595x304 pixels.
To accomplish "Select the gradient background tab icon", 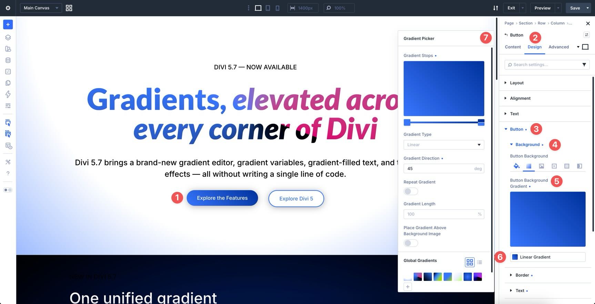I will pos(529,166).
